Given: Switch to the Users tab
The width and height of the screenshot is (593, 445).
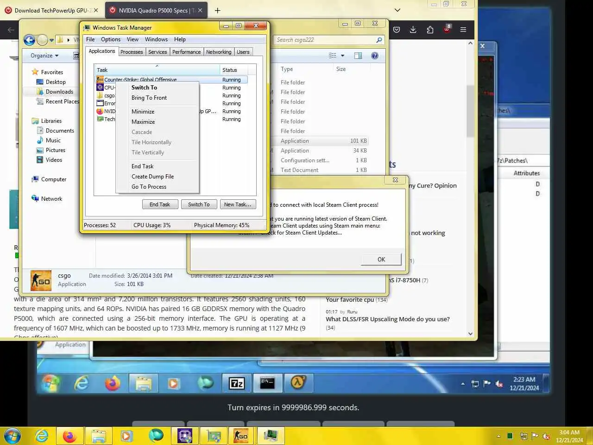Looking at the screenshot, I should (243, 52).
